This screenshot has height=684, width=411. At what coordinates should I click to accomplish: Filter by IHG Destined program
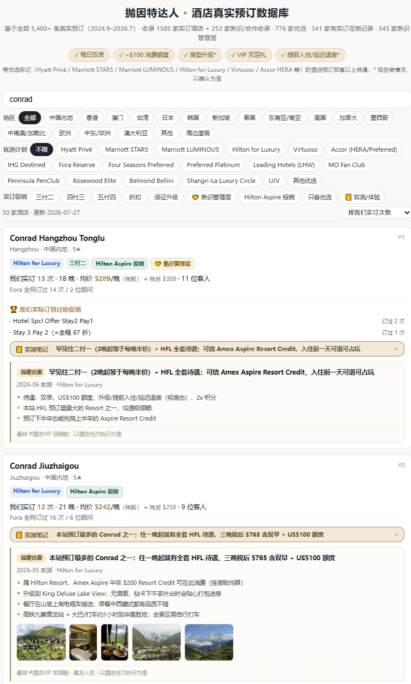[27, 165]
